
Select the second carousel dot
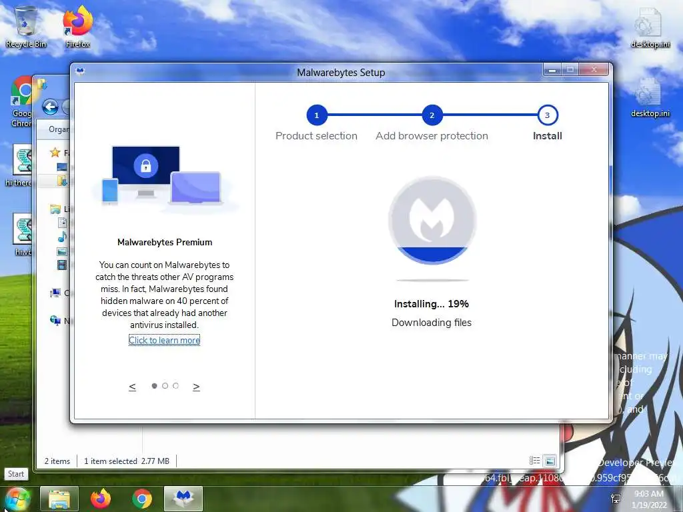click(x=165, y=386)
